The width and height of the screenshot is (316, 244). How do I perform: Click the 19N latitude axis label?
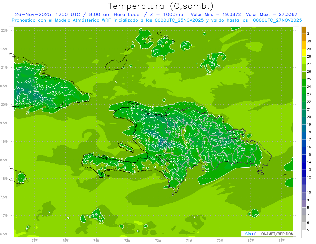click(x=4, y=141)
